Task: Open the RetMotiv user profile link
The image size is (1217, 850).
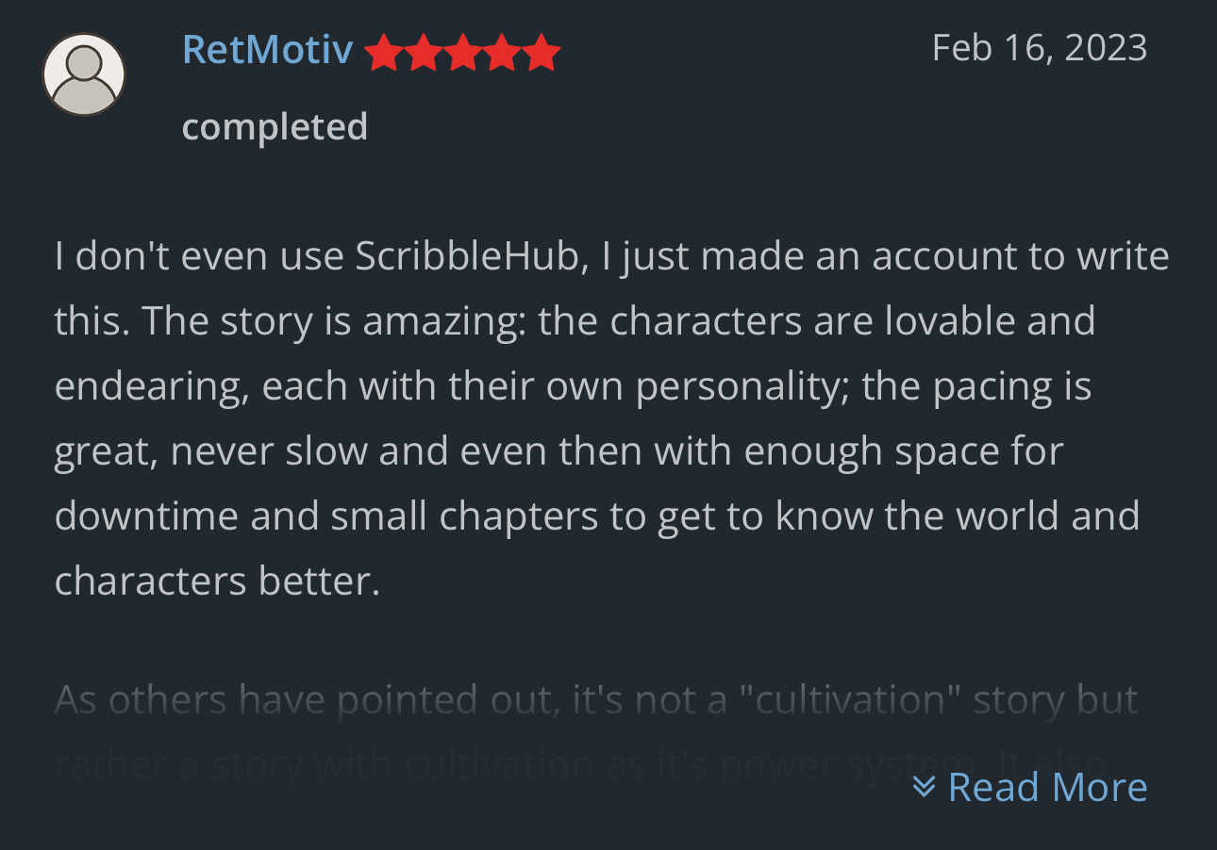Action: 267,50
